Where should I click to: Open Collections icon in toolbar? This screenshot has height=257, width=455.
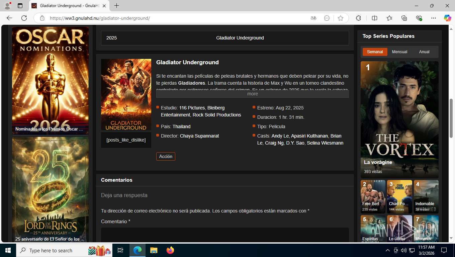pyautogui.click(x=404, y=18)
